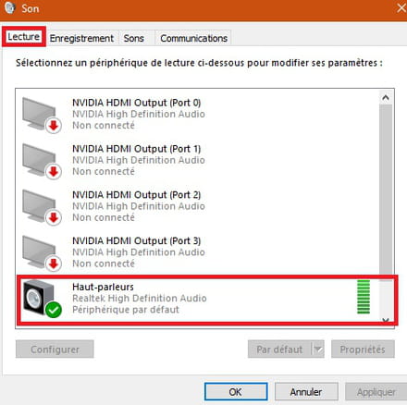The image size is (407, 405).
Task: Click the NVIDIA HDMI Output Port 3 monitor icon
Action: click(40, 252)
